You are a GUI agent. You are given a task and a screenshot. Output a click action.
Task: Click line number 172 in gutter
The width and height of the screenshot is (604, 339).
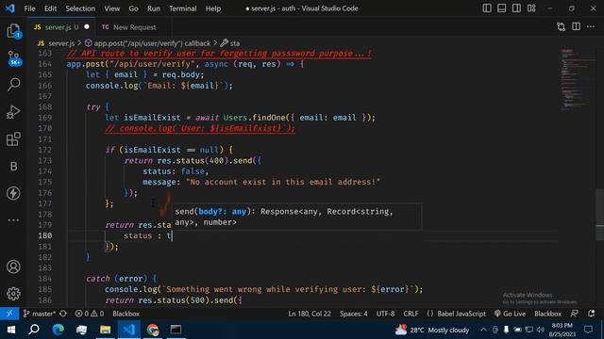44,150
